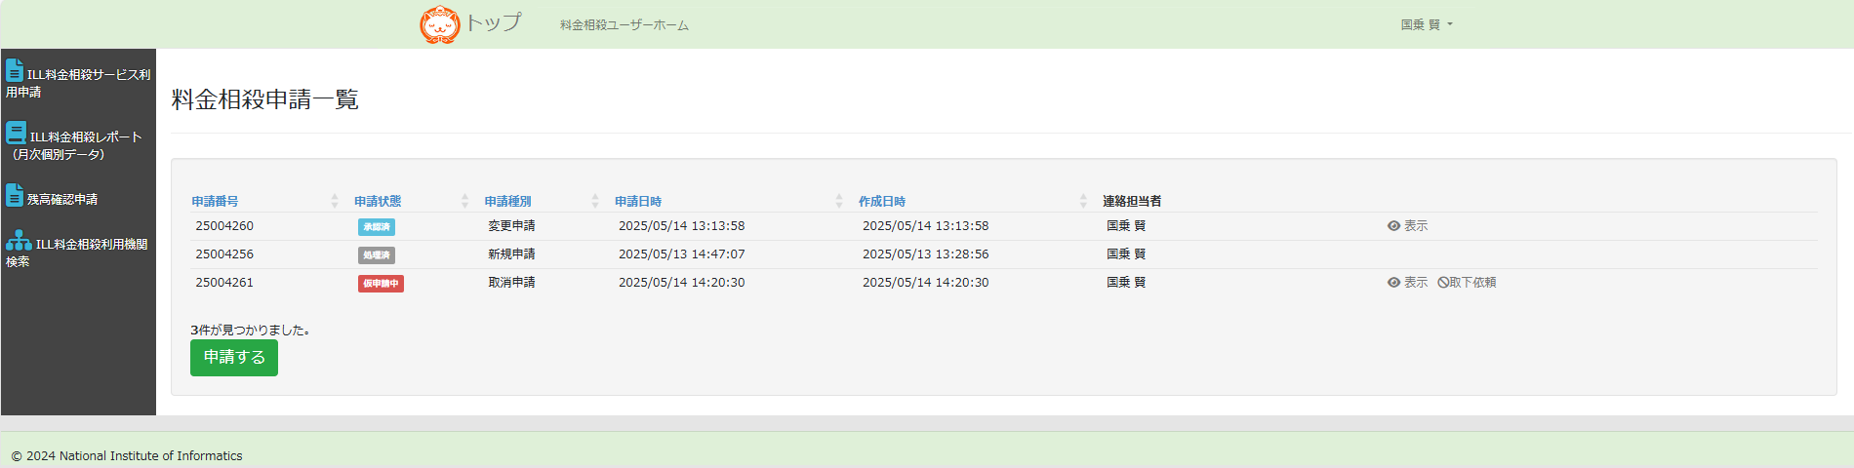The width and height of the screenshot is (1854, 468).
Task: Click the 2025/05/13 13:28:56 creation date
Action: (x=925, y=254)
